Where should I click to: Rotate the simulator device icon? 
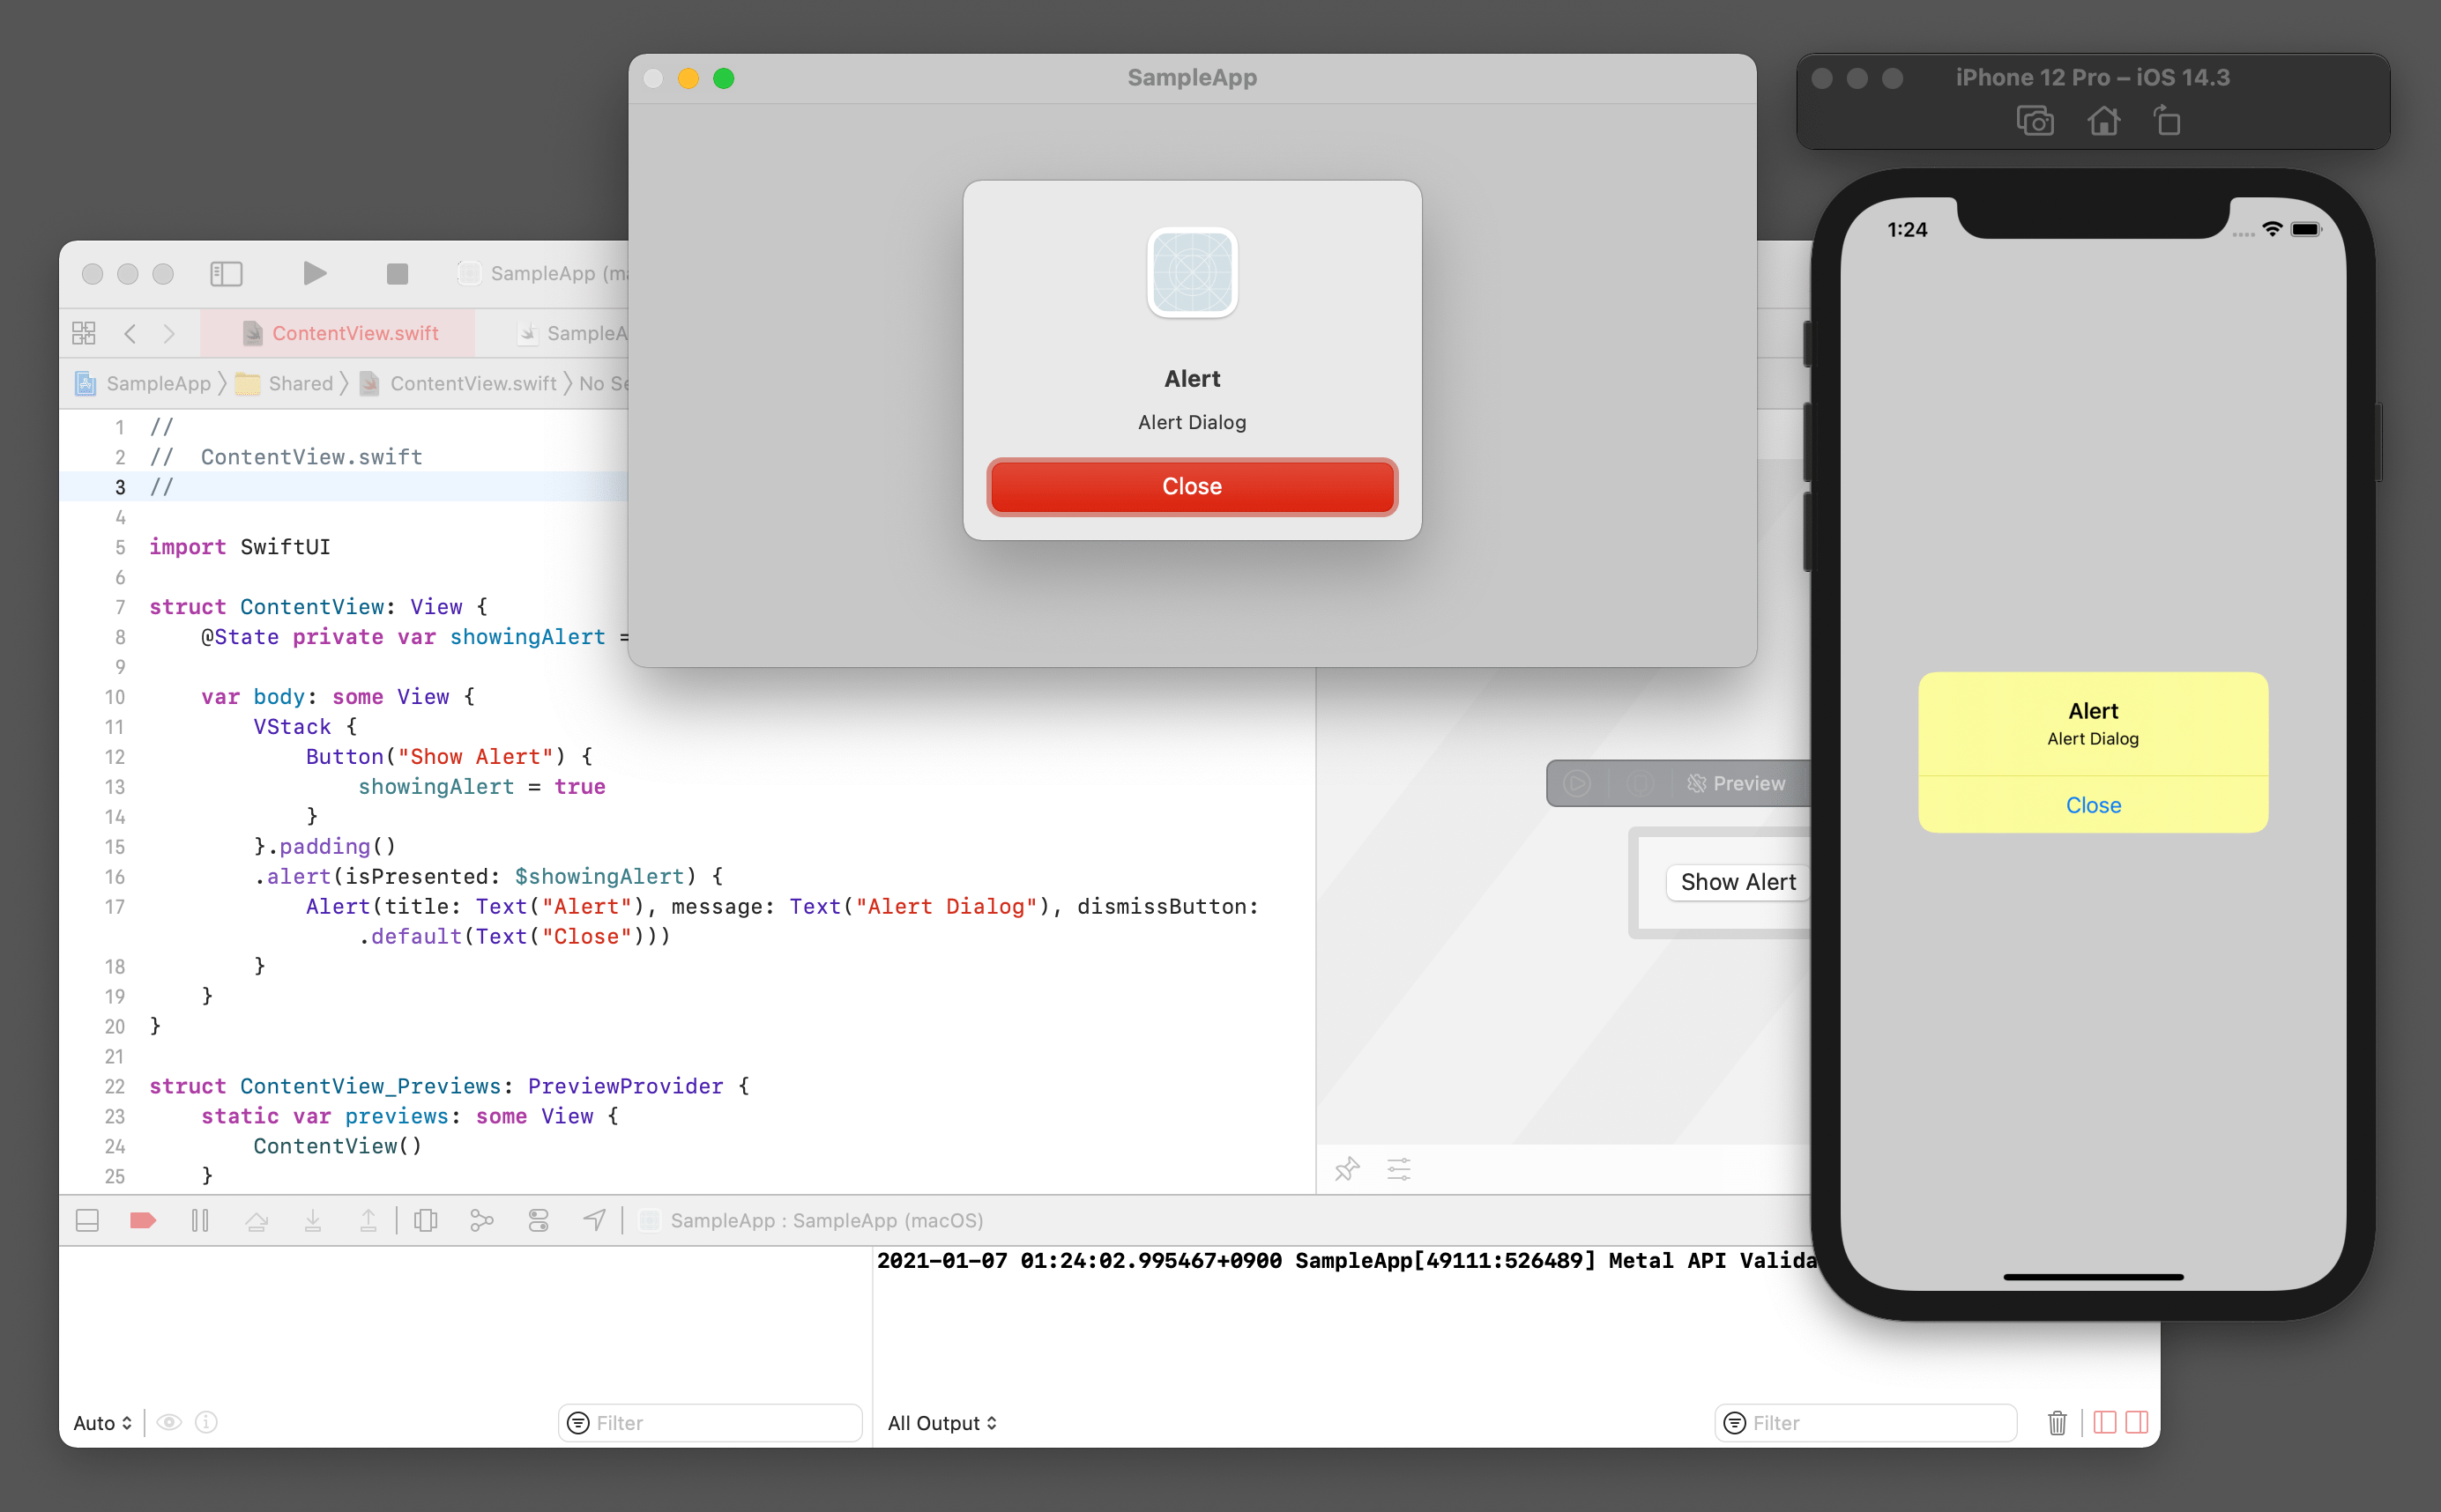[2167, 121]
